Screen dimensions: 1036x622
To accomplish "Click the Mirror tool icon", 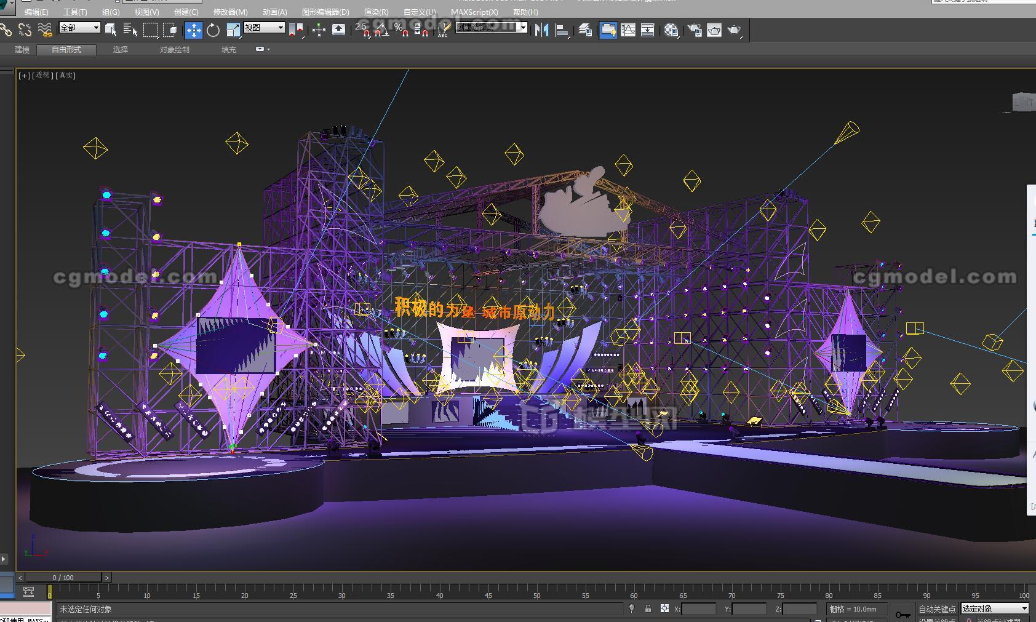I will [542, 30].
